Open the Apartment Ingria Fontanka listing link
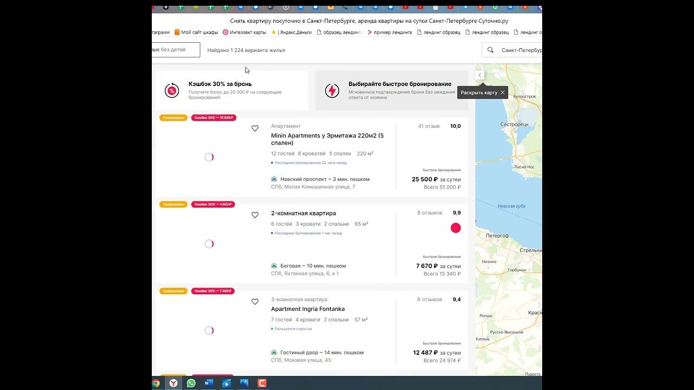This screenshot has height=390, width=694. click(x=308, y=309)
